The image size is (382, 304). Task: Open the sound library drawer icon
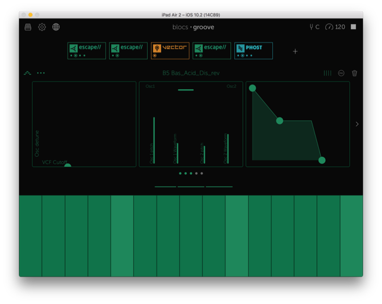coord(28,27)
